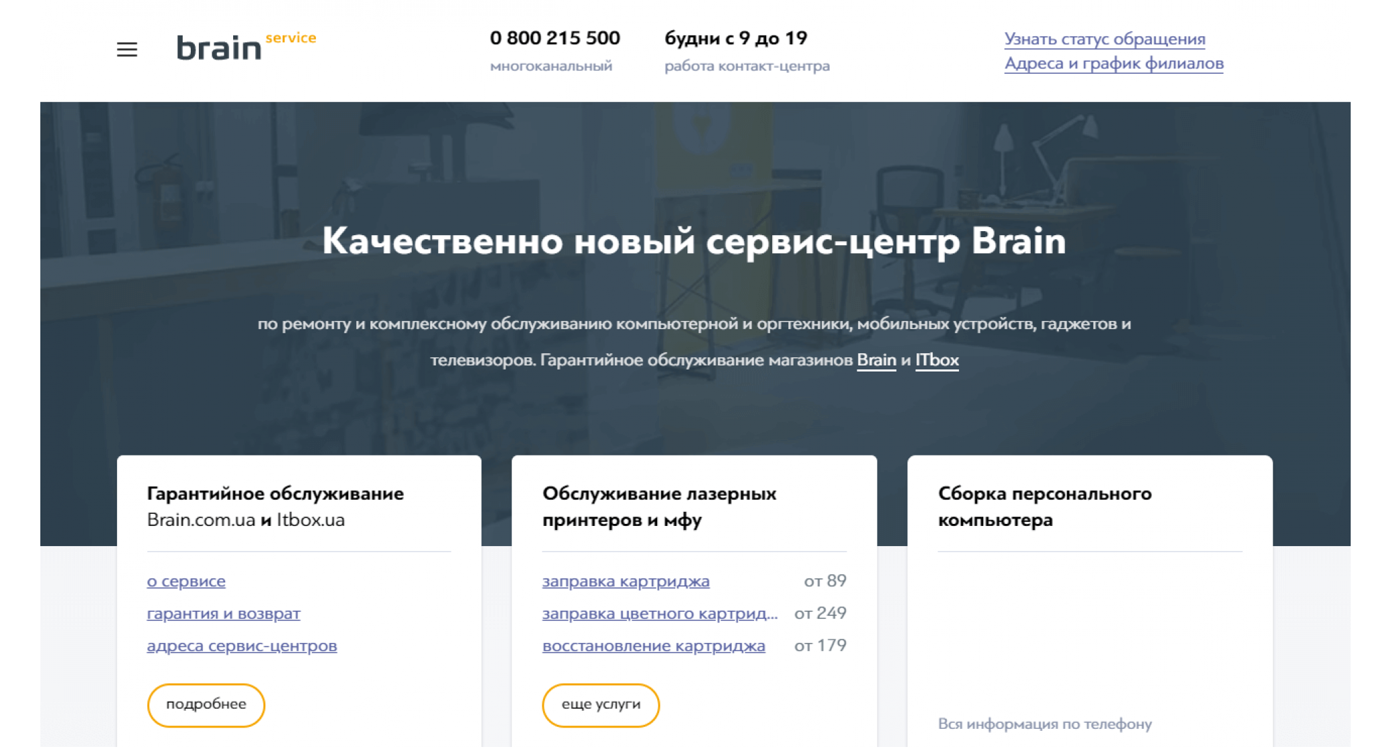The height and width of the screenshot is (749, 1391).
Task: Open 'заправка цветного картрид...' link
Action: click(x=660, y=613)
